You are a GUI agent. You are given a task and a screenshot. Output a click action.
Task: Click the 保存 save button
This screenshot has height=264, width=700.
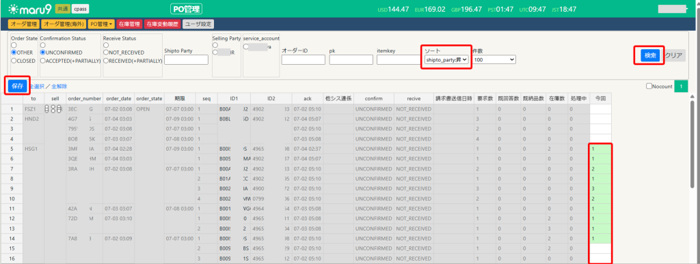coord(17,86)
